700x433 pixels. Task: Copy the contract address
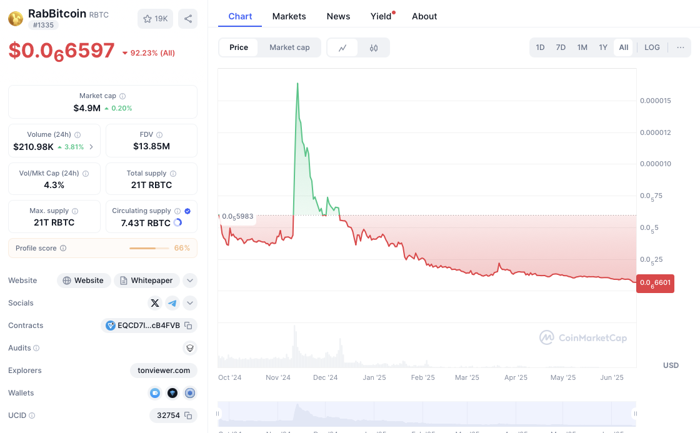188,326
